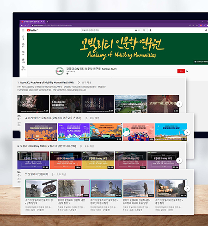The height and width of the screenshot is (226, 208).
Task: Open the Ecological Migrants video thumbnail
Action: (66, 104)
